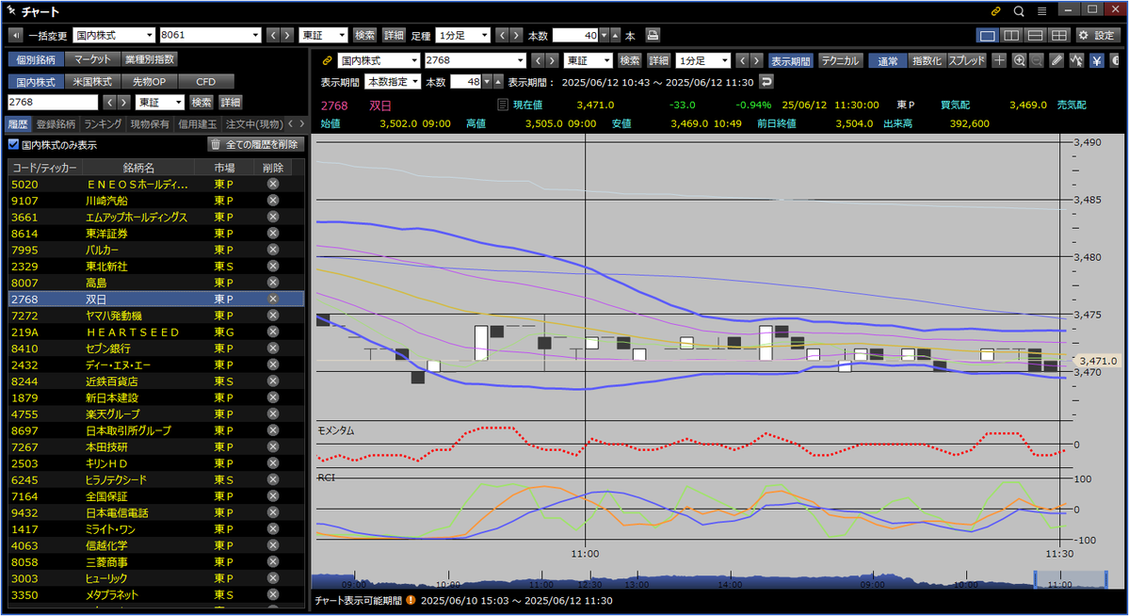1129x616 pixels.
Task: Activate the chart pointer analysis tool
Action: 1076,60
